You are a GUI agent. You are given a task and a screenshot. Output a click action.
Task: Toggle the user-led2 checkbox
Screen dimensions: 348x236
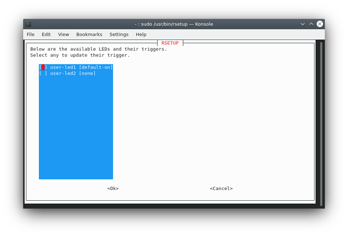click(x=43, y=73)
